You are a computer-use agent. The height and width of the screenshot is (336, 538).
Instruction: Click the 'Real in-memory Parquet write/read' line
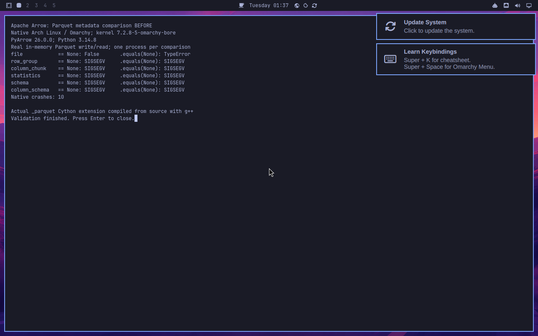100,47
